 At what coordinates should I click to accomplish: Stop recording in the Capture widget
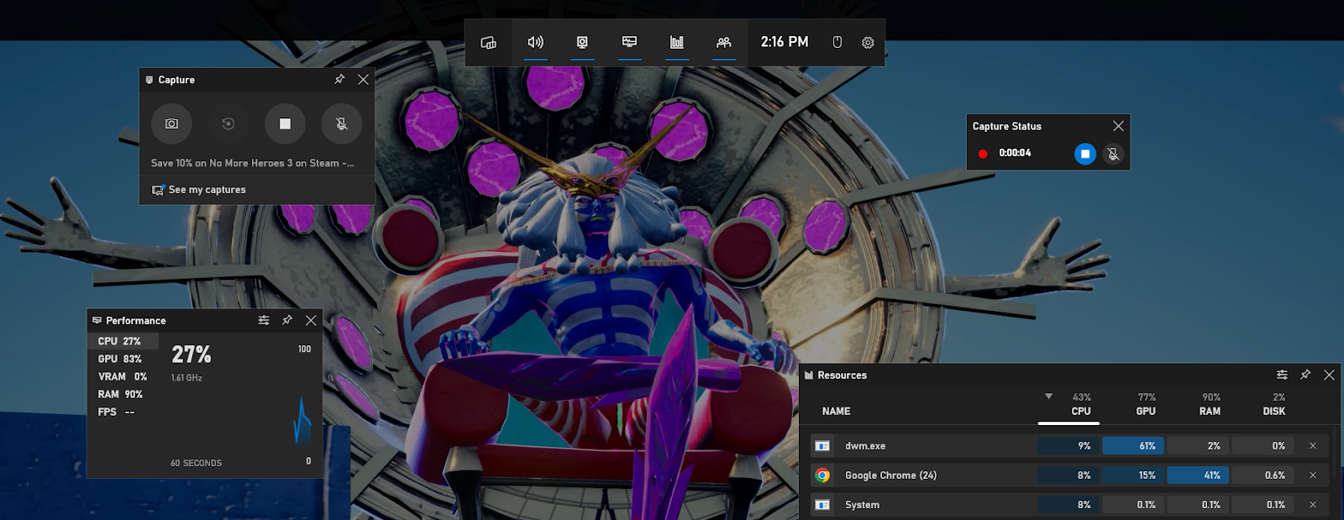coord(285,123)
